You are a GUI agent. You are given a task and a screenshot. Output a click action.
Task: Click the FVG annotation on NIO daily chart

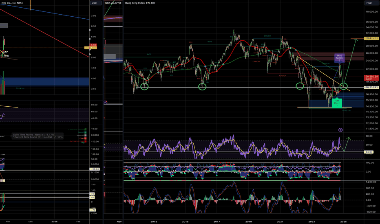[x=6, y=56]
